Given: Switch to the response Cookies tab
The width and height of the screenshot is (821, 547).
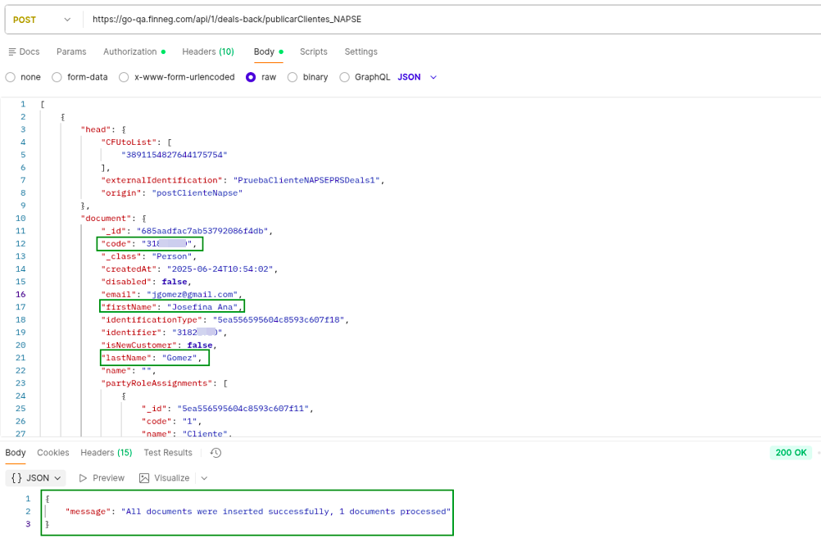Looking at the screenshot, I should [53, 453].
